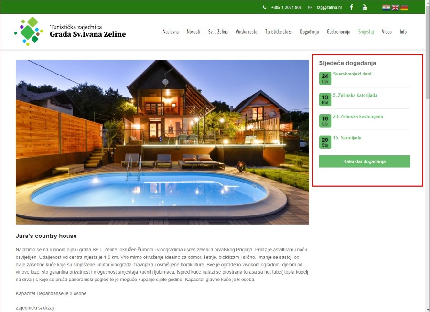Switch language with German flag
Screen dimensions: 430x312
404,7
